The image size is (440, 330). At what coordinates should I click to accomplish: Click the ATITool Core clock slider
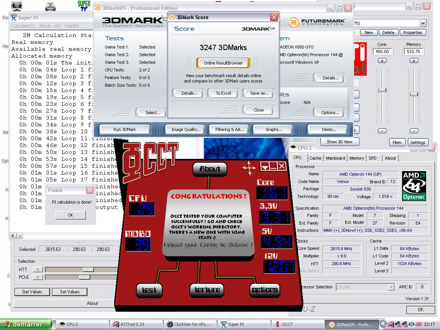[382, 90]
